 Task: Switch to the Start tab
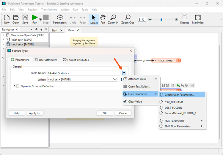pos(54,30)
